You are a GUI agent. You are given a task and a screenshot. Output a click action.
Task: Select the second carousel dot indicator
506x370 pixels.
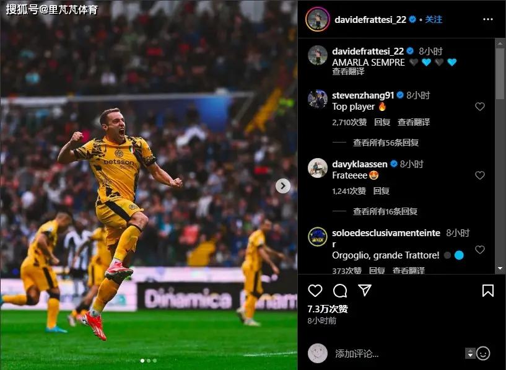pos(149,361)
